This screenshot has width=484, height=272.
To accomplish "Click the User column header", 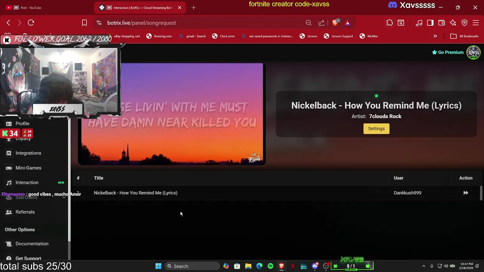I will click(399, 178).
